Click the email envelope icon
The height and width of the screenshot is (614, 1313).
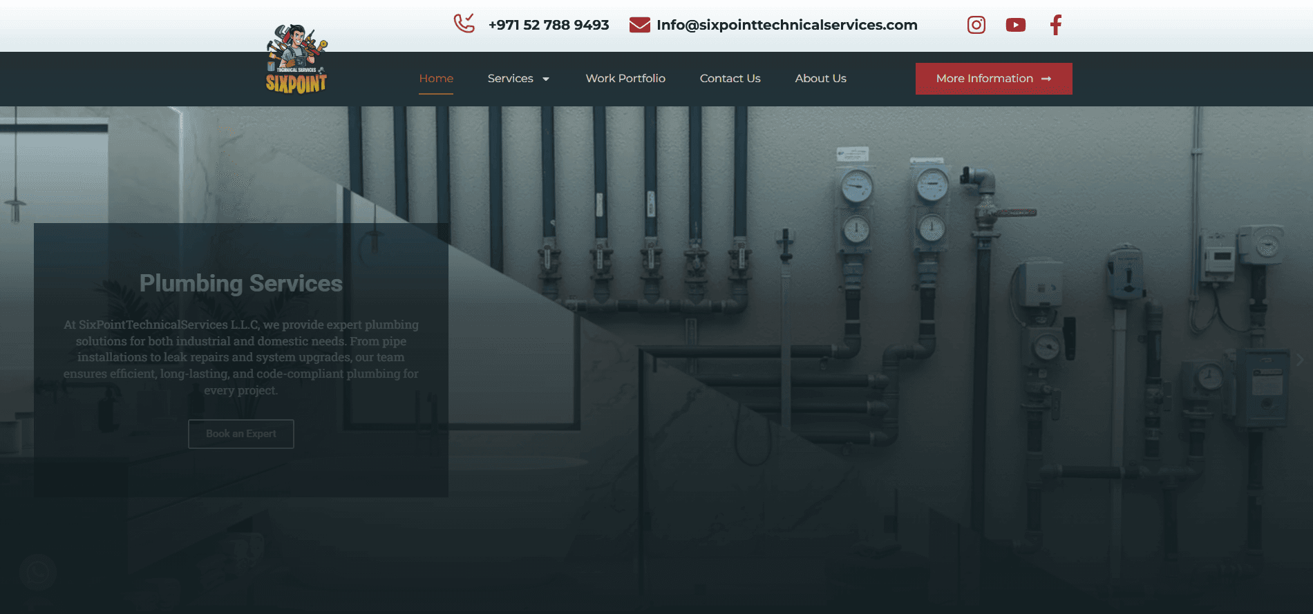click(640, 25)
